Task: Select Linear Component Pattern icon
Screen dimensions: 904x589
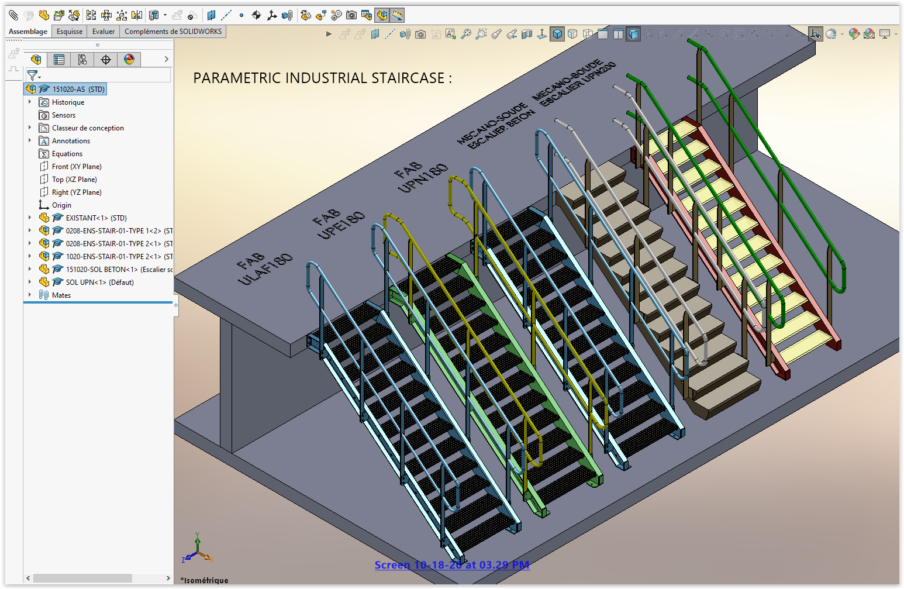Action: (x=91, y=15)
